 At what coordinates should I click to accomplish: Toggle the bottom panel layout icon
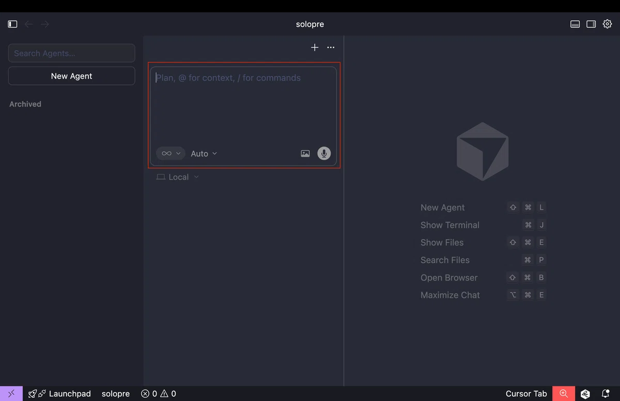coord(575,24)
